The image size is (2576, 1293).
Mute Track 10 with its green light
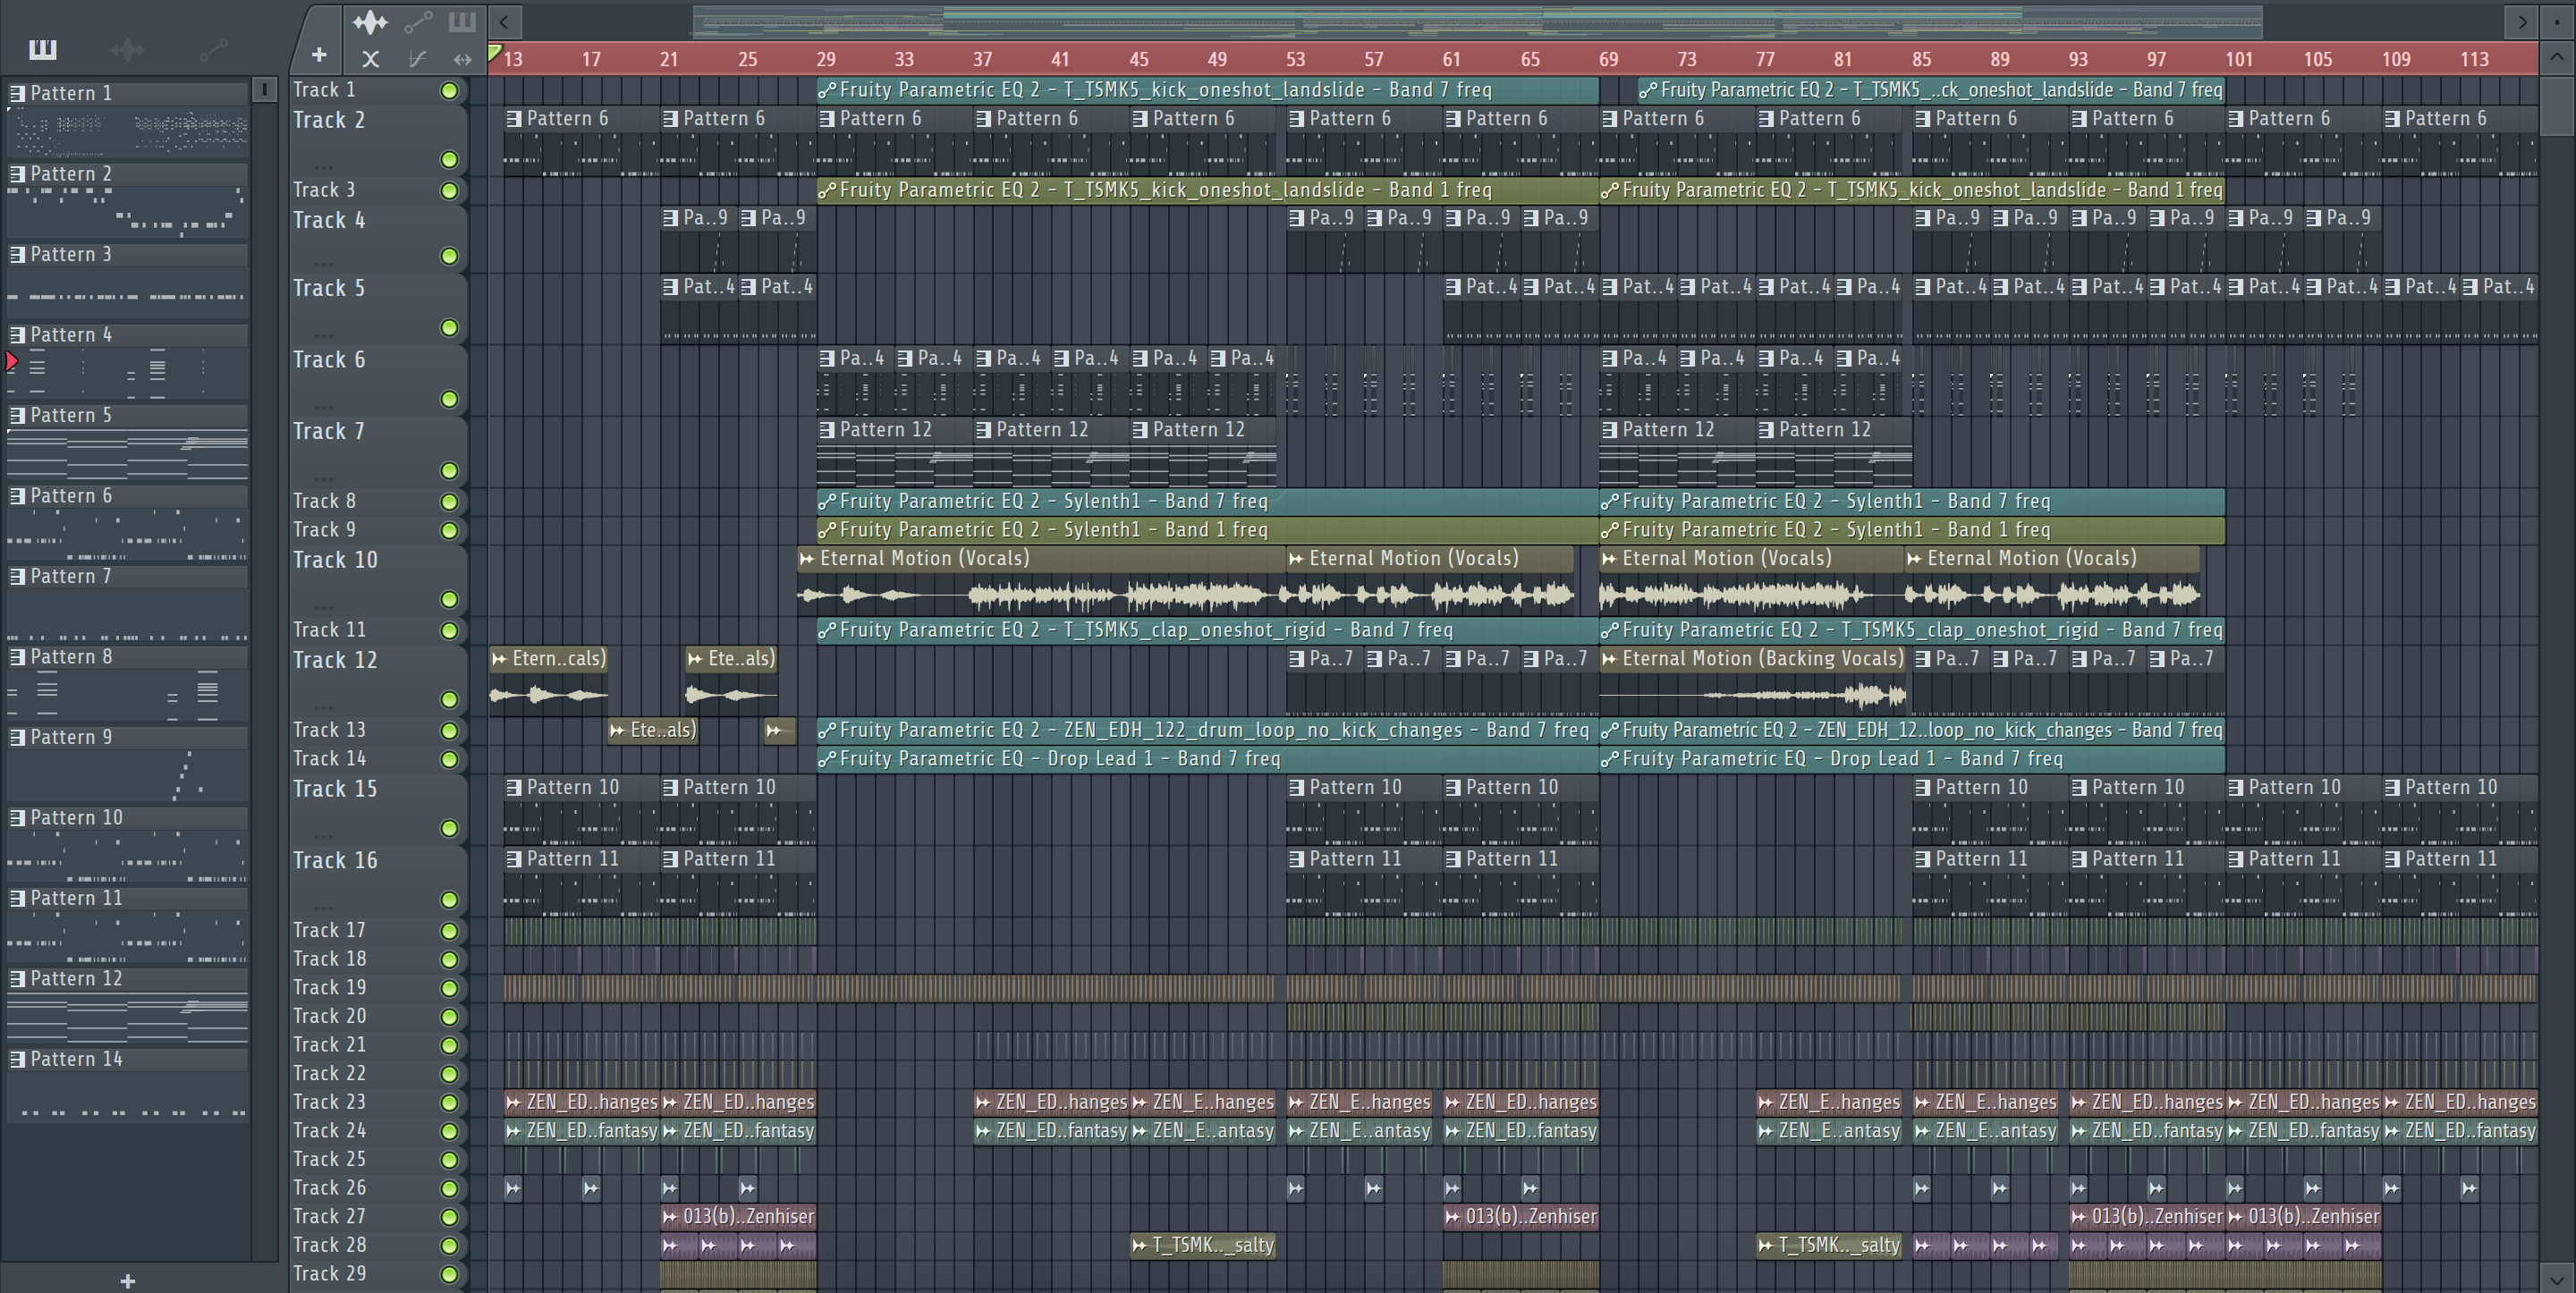pos(449,600)
